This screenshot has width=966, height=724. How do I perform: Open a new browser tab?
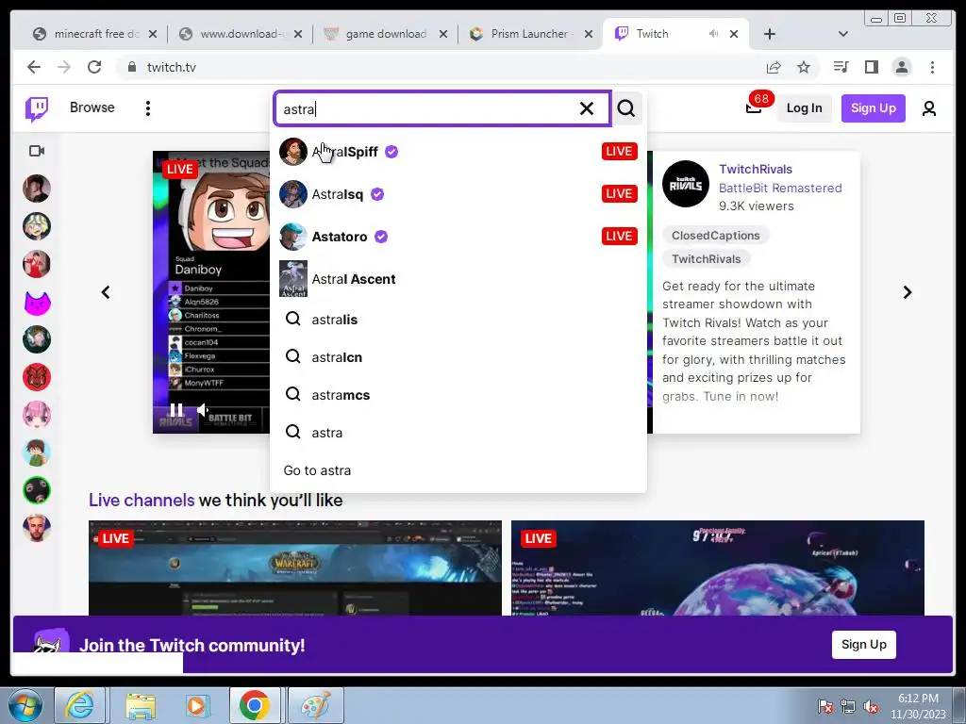[x=770, y=34]
